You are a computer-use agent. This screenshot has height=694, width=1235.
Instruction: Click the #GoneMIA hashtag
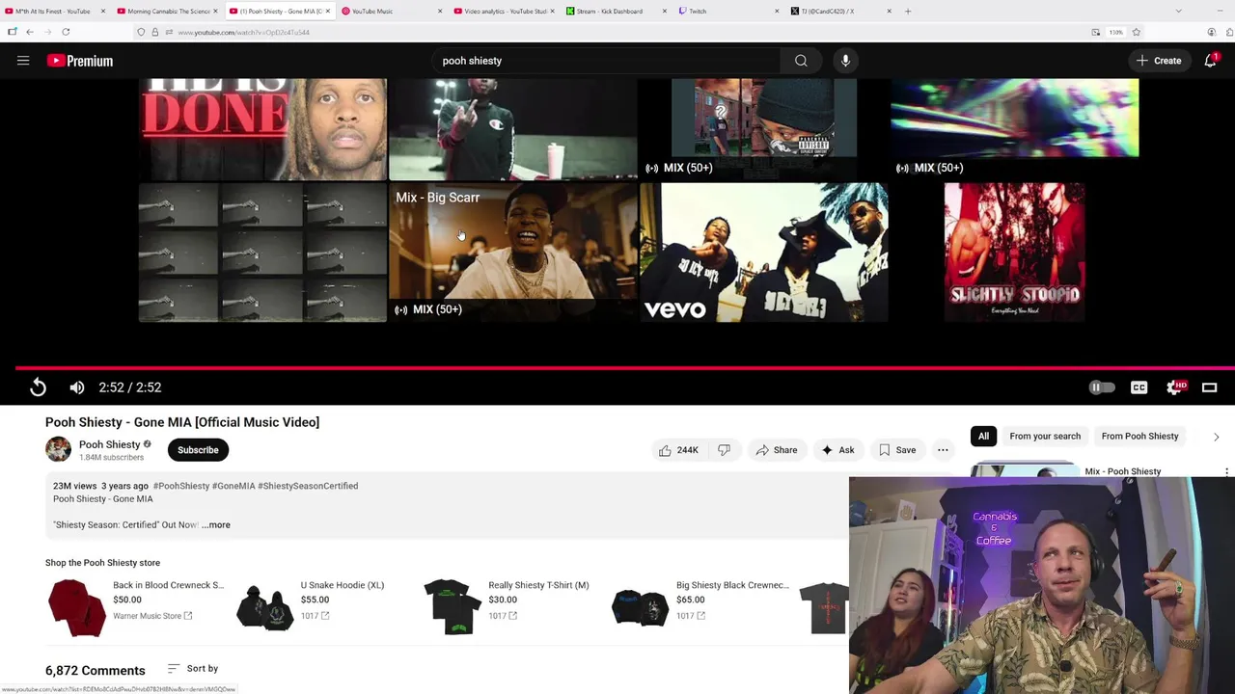(233, 486)
